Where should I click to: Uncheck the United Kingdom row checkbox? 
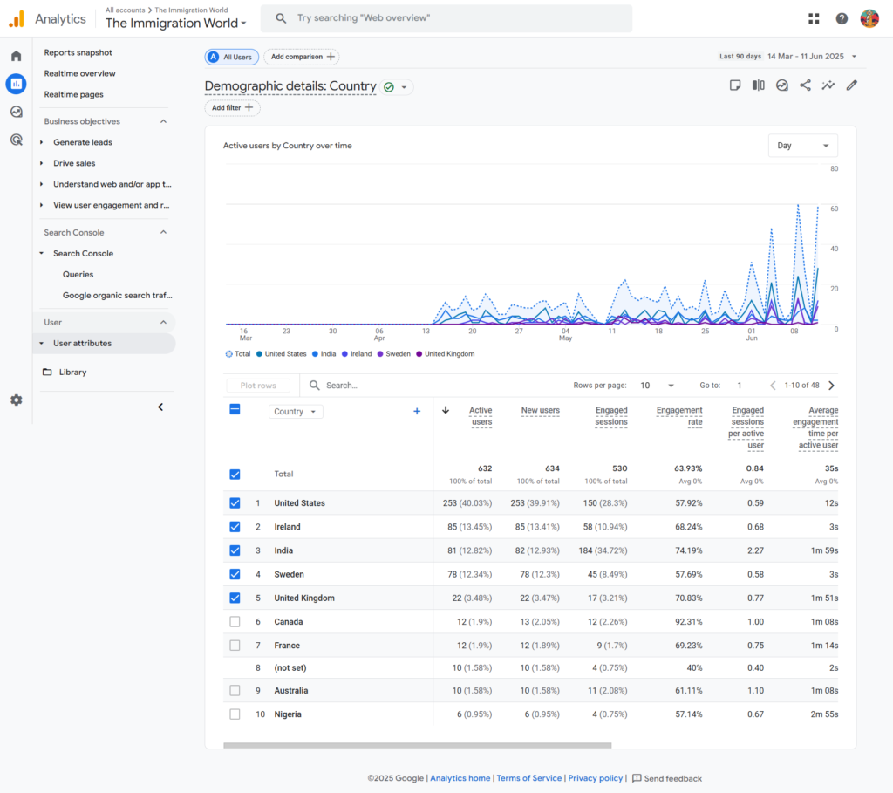(x=235, y=598)
